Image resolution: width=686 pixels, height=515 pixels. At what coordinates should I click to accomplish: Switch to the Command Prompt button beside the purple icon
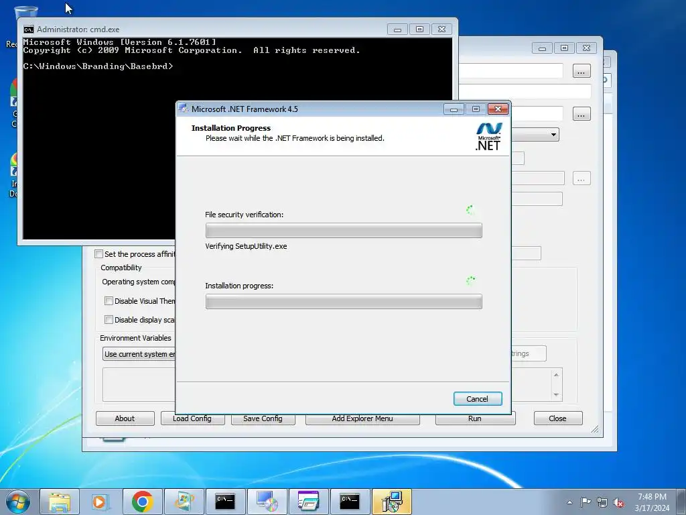tap(350, 502)
